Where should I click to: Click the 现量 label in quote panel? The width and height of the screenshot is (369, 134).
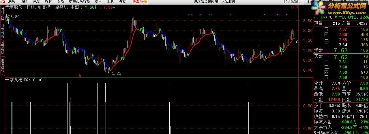(319, 24)
